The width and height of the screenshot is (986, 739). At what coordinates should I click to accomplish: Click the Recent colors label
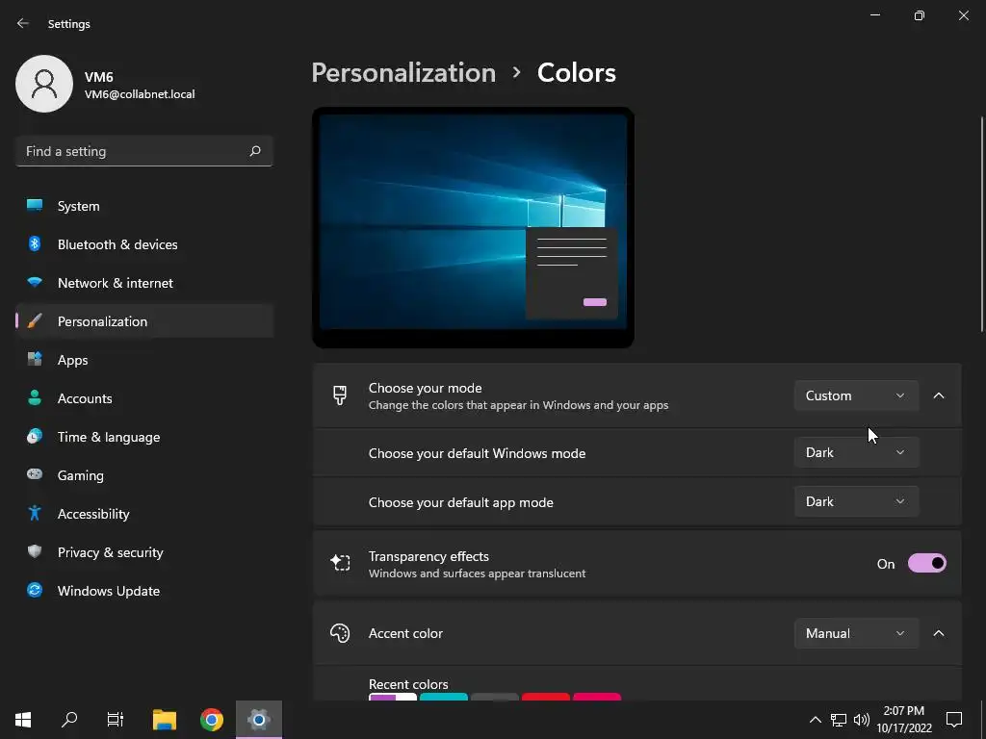click(408, 684)
